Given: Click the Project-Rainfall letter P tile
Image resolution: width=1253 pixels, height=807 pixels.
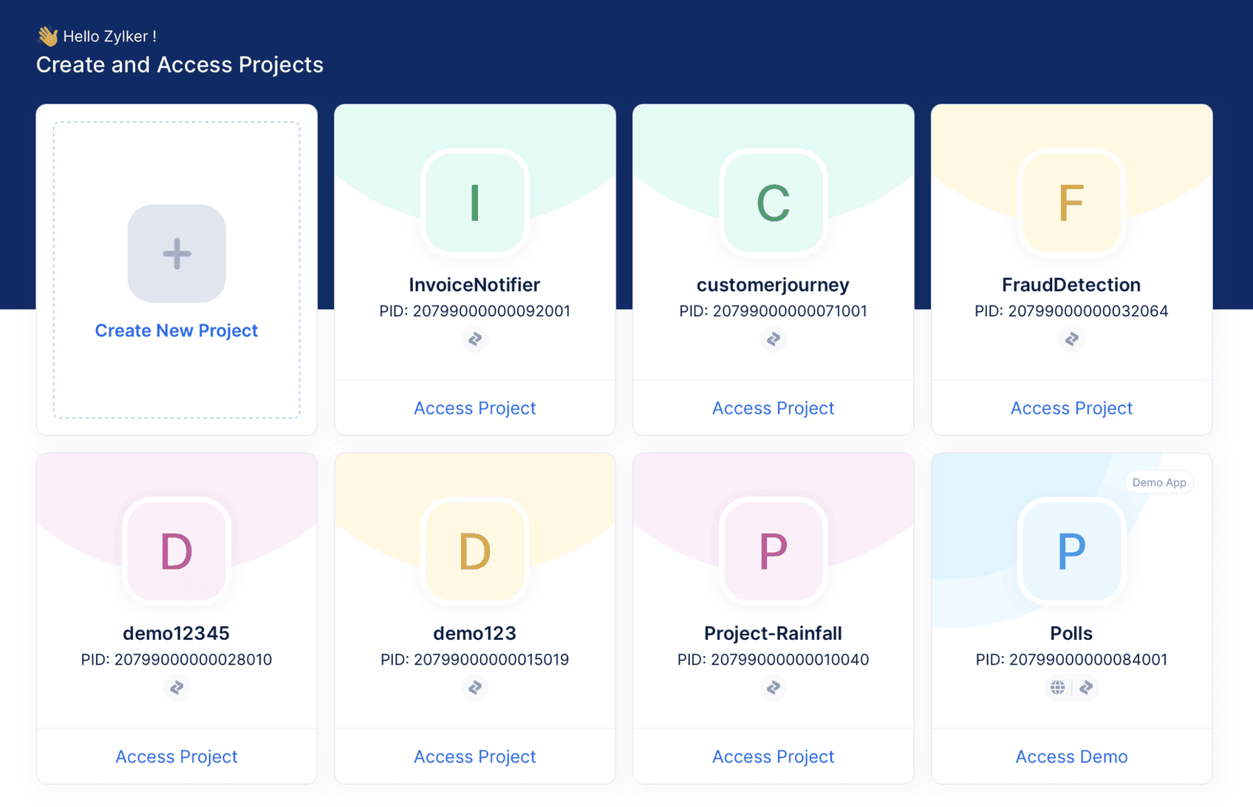Looking at the screenshot, I should [774, 551].
